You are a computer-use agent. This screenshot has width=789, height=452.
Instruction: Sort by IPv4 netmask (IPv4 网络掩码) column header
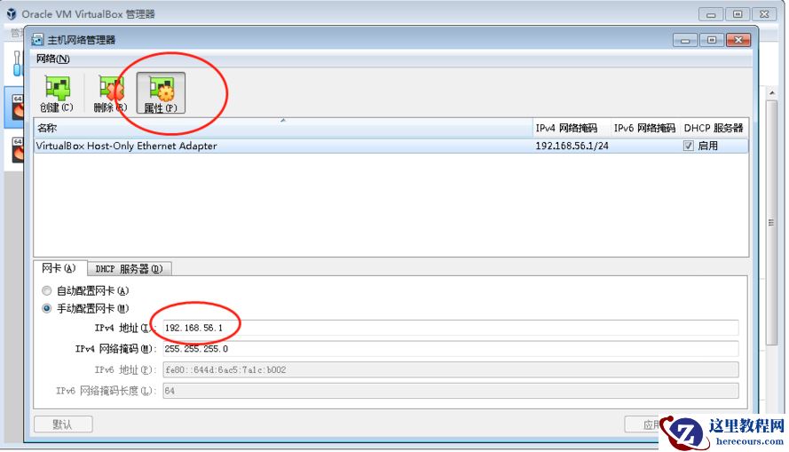click(x=572, y=128)
